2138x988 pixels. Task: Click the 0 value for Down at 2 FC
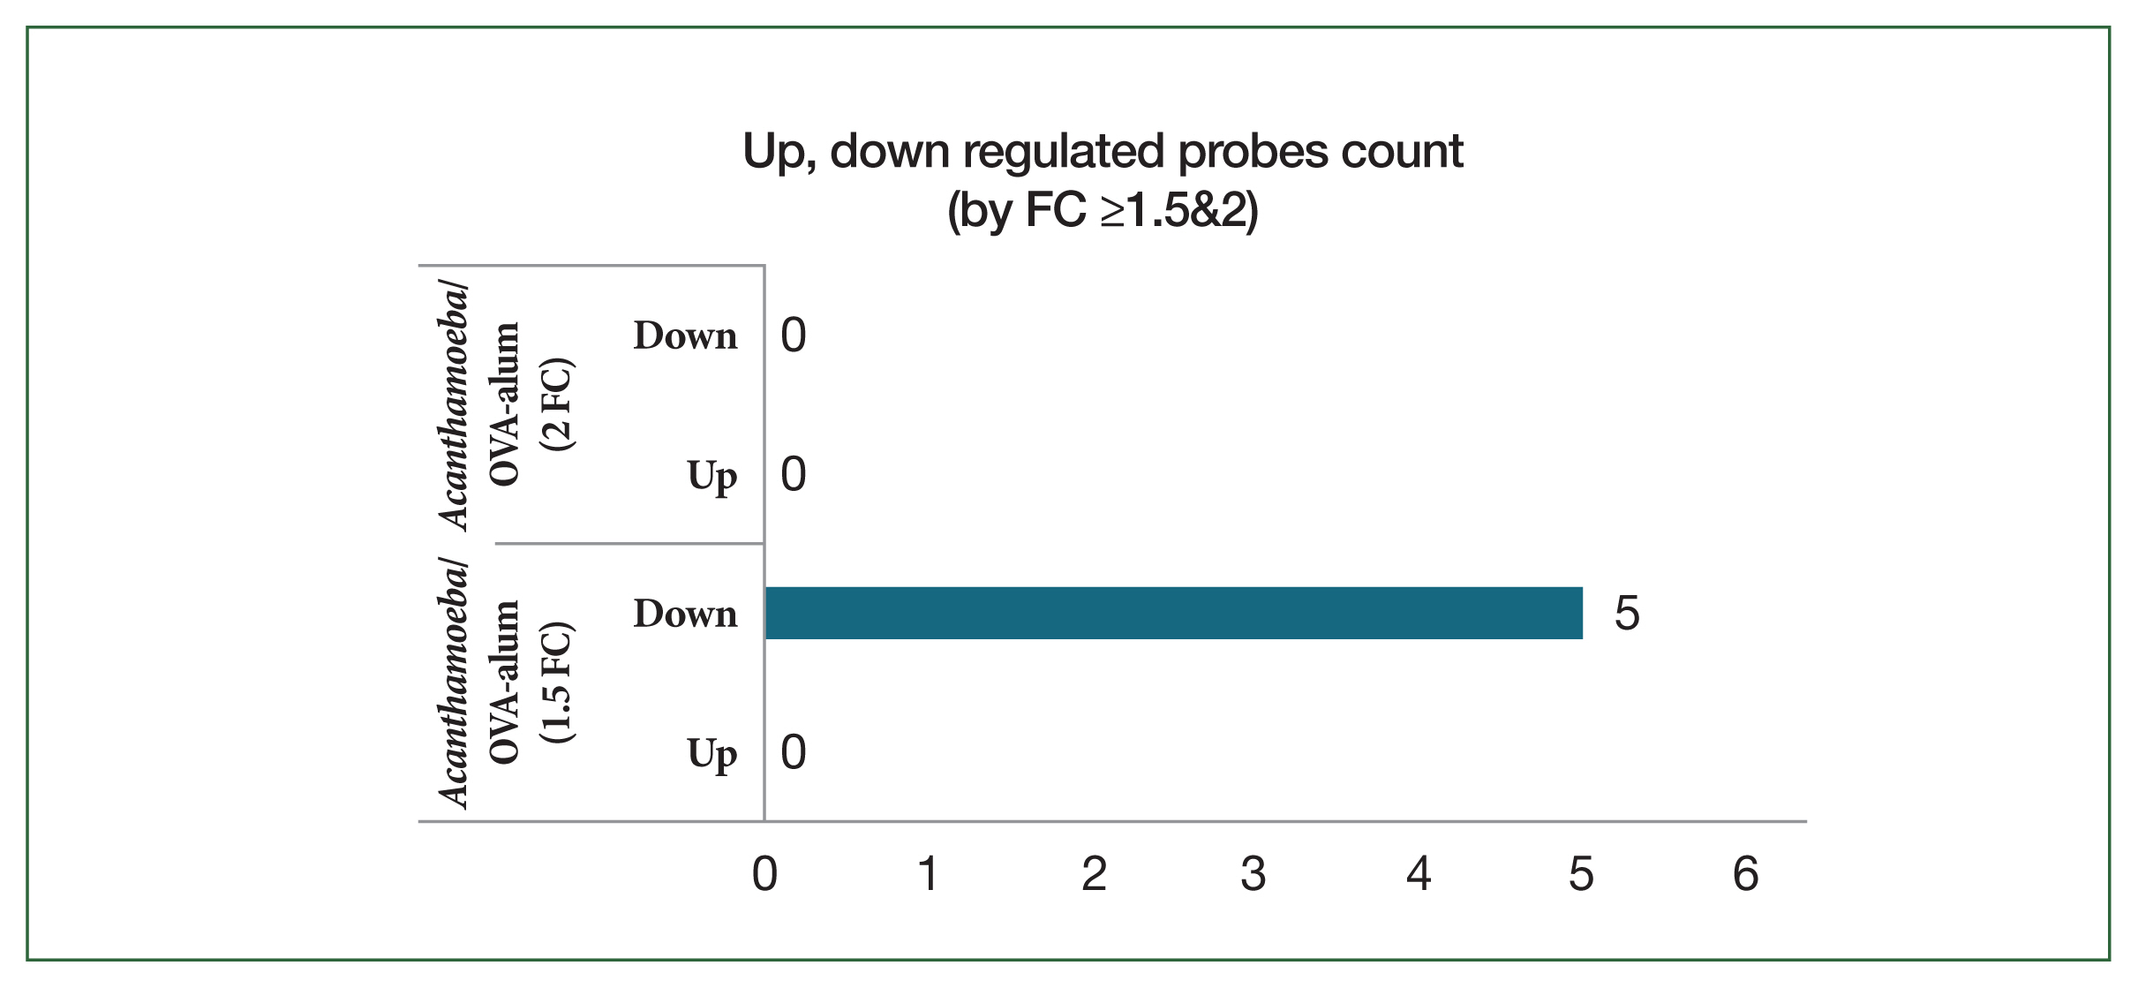click(x=793, y=336)
